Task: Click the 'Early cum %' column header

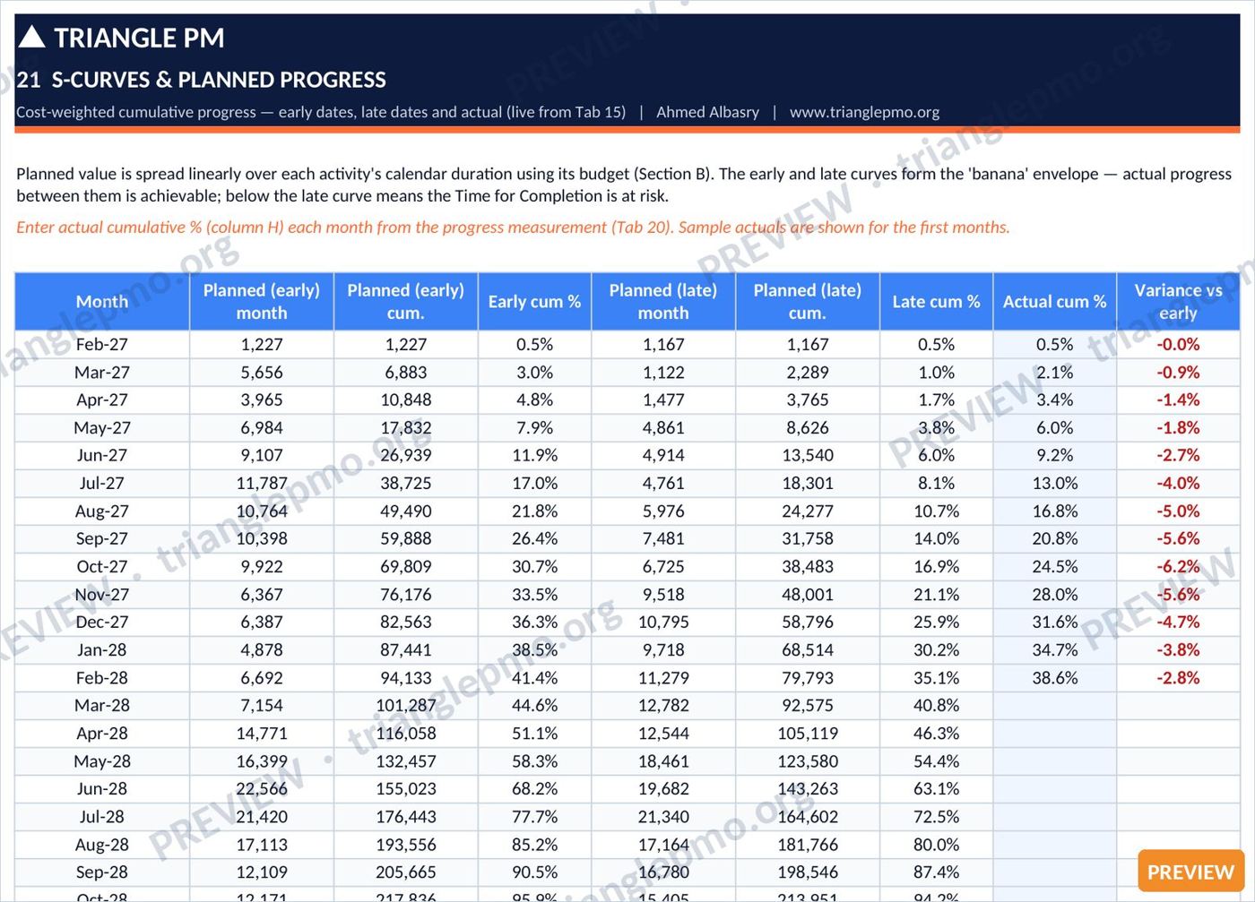Action: [x=534, y=302]
